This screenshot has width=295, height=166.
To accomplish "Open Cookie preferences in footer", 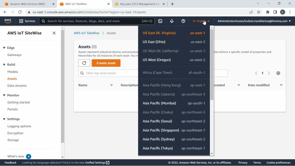I will pyautogui.click(x=278, y=163).
